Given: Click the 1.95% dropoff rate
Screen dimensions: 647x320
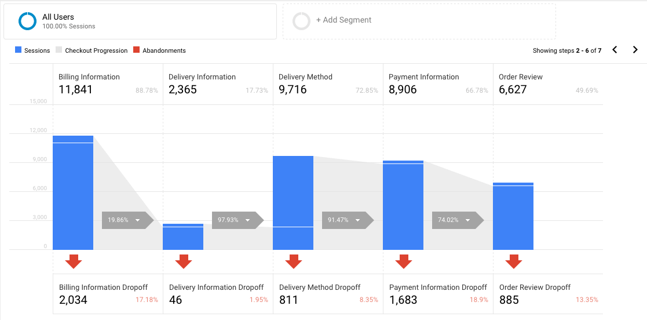Looking at the screenshot, I should [259, 300].
